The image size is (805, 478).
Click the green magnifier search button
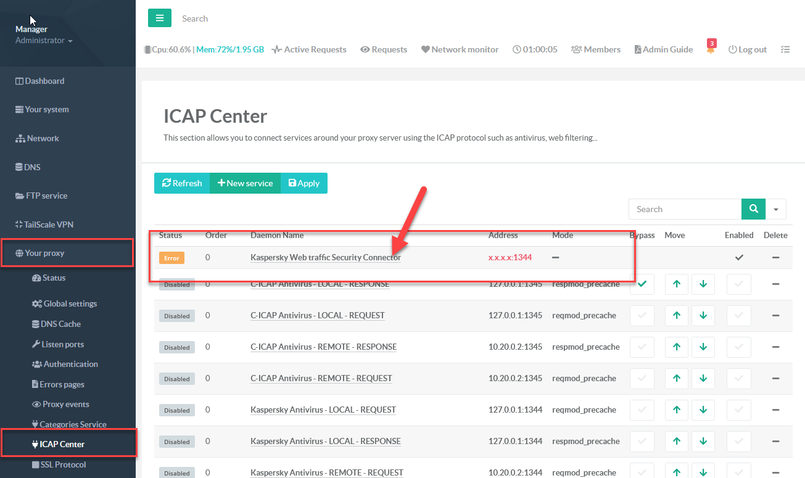click(753, 209)
